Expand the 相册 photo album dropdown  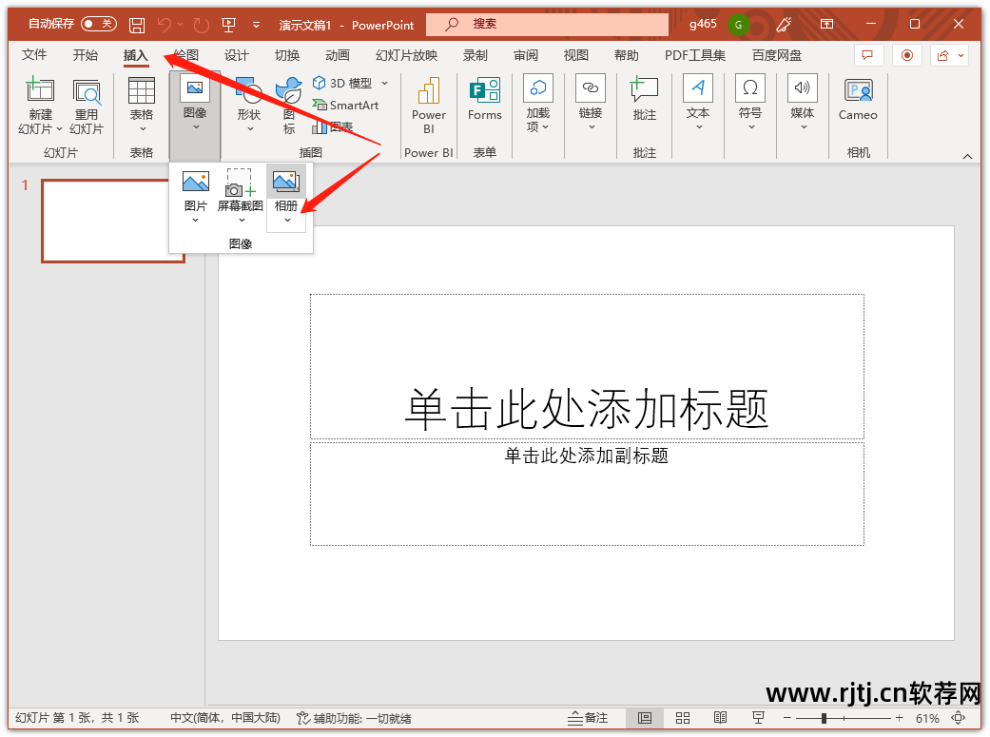pos(286,219)
